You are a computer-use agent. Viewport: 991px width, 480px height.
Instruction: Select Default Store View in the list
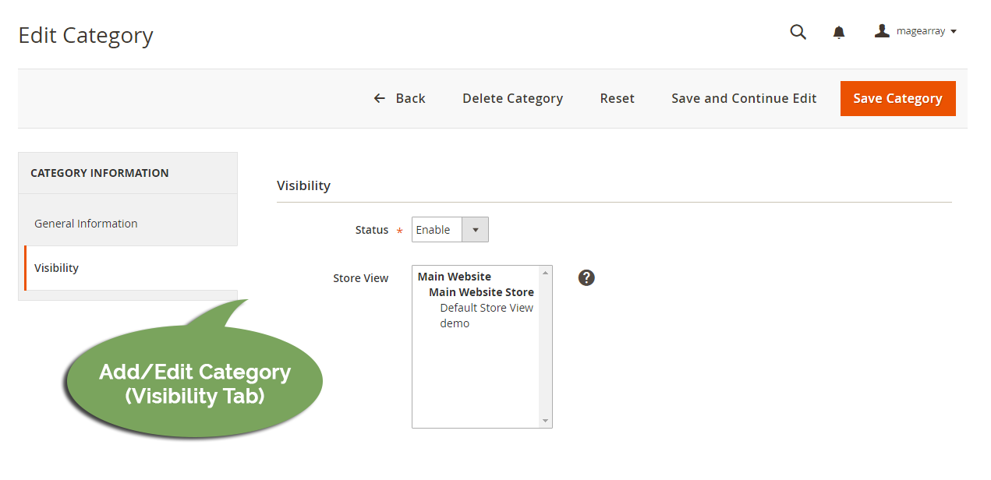[x=486, y=307]
